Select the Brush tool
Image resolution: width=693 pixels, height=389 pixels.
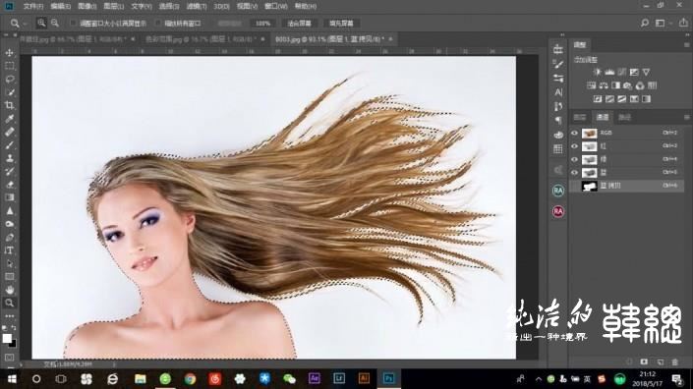click(x=9, y=144)
